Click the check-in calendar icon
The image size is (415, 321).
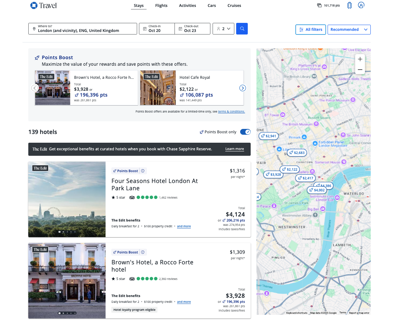[145, 29]
